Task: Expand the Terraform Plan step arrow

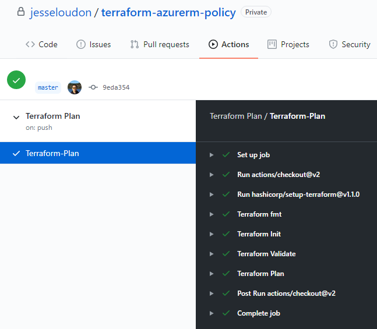Action: [x=212, y=274]
